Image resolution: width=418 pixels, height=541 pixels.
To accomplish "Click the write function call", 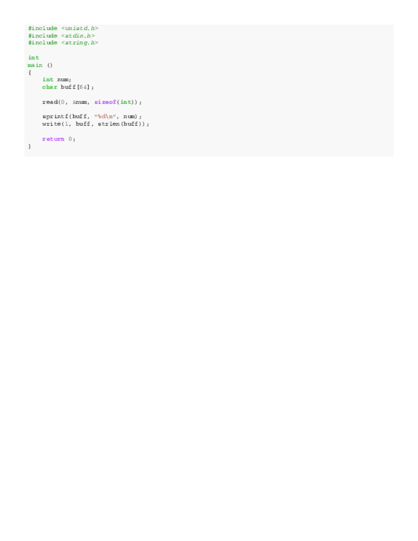I will [96, 124].
